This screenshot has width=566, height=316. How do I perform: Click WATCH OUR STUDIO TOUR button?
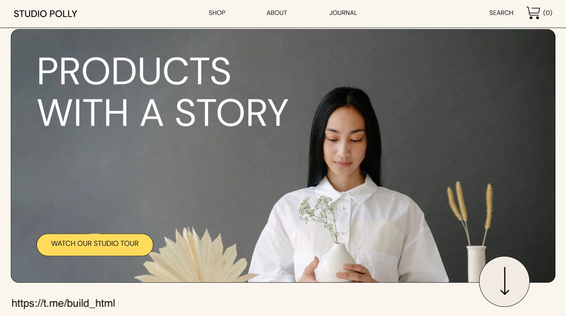(95, 244)
